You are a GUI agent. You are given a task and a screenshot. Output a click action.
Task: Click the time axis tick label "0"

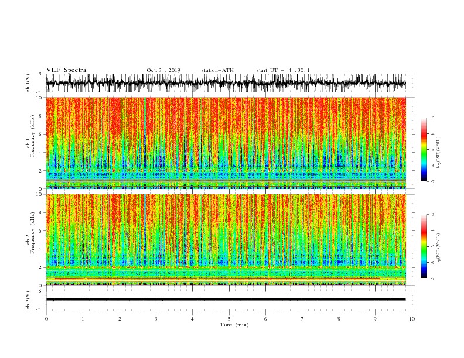pos(46,319)
